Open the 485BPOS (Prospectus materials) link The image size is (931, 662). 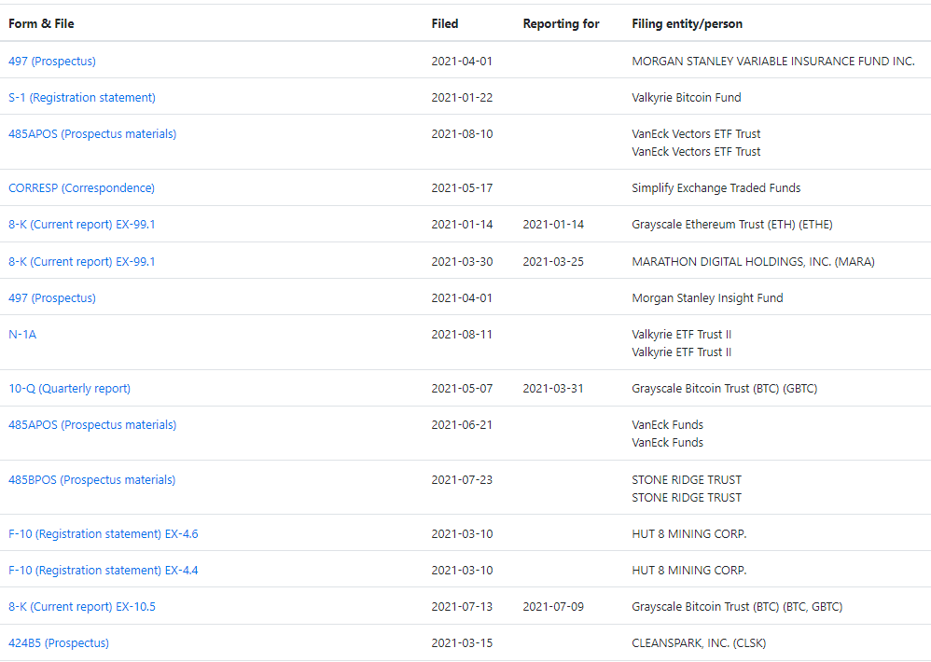pos(92,480)
